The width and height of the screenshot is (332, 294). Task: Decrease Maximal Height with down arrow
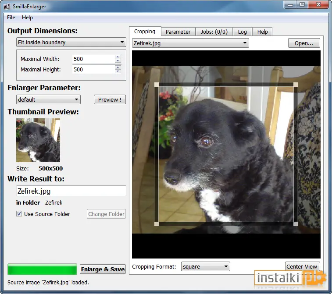coord(118,71)
